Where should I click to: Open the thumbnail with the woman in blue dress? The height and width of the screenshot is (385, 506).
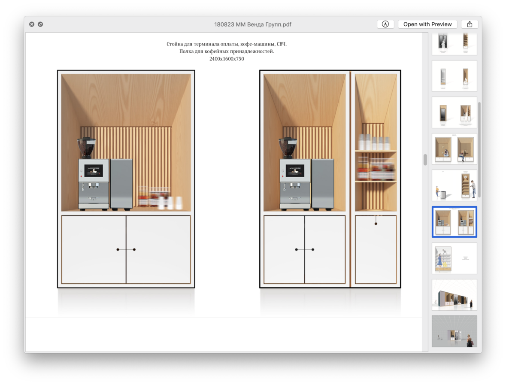454,258
